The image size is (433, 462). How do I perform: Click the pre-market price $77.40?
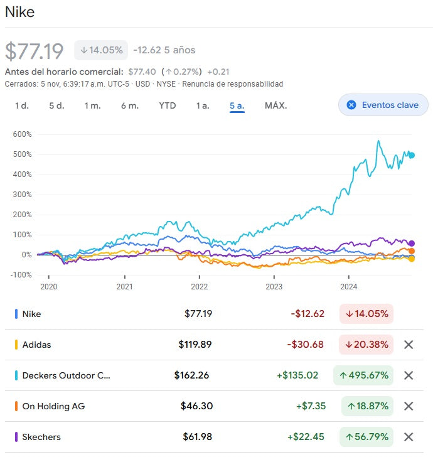pos(142,72)
